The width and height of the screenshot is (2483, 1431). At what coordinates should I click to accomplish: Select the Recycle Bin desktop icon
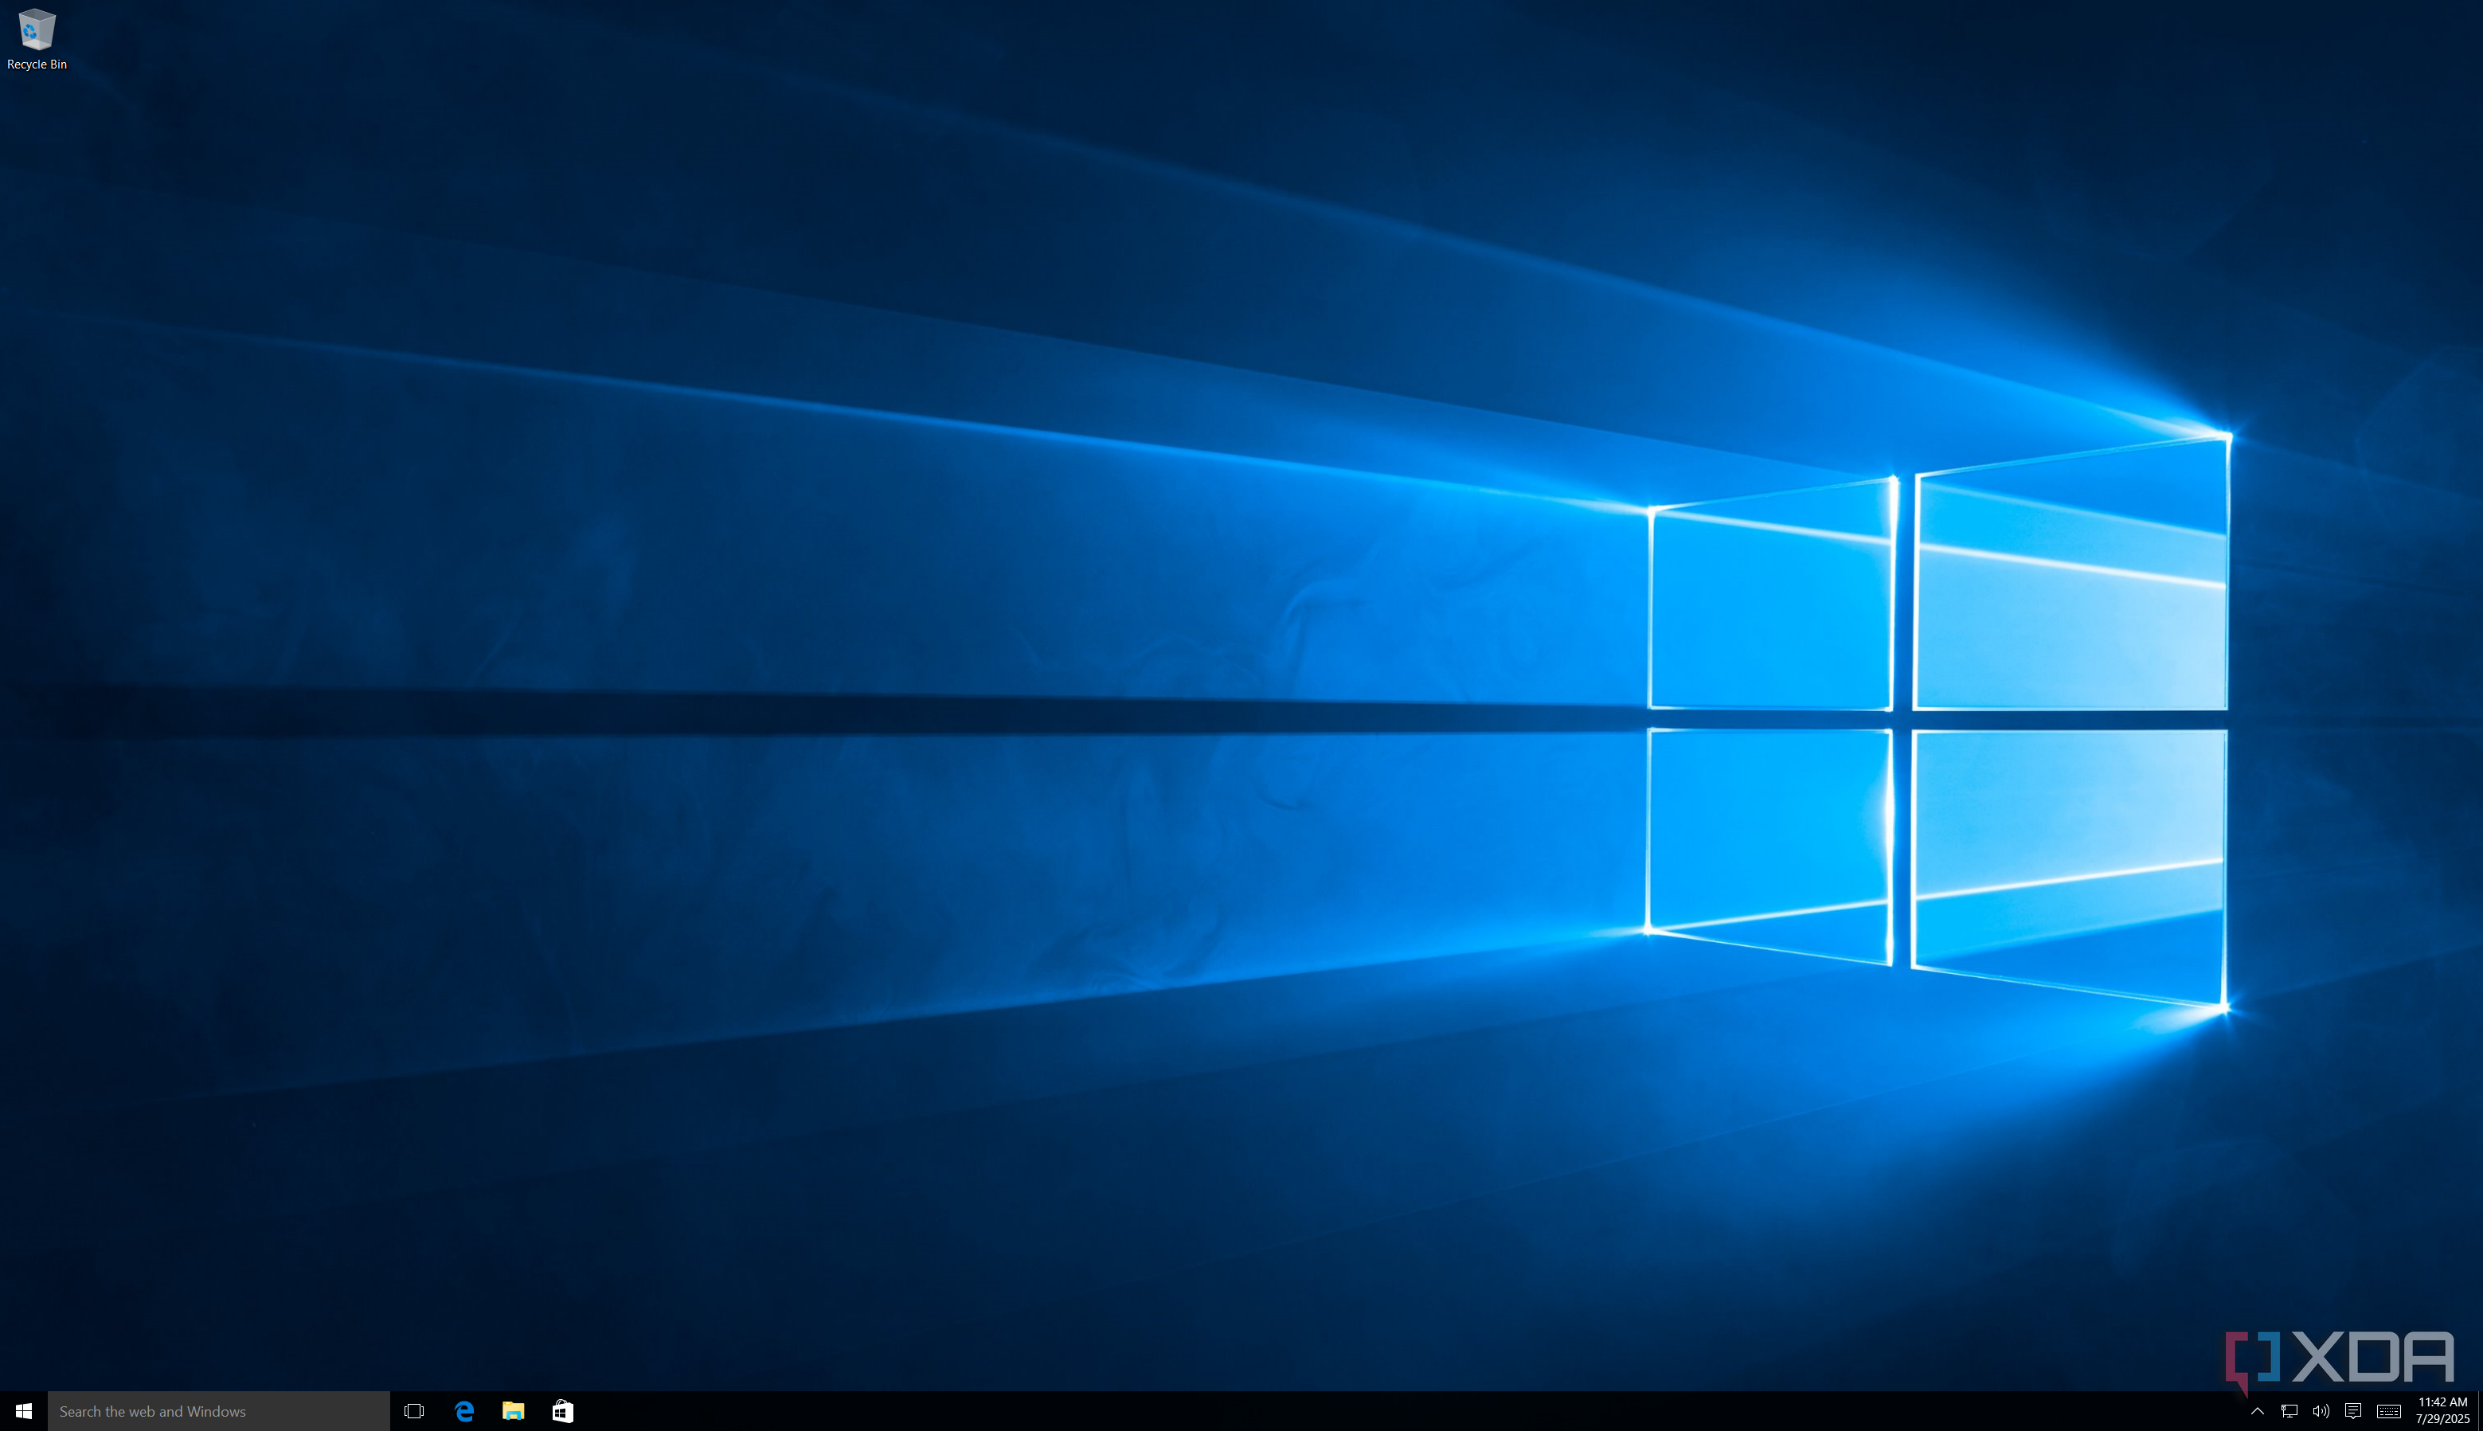coord(37,39)
